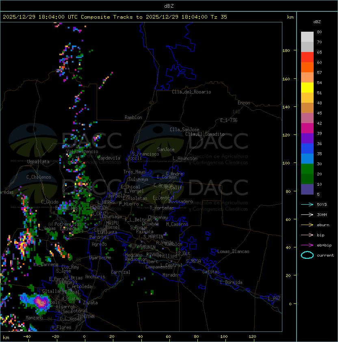This screenshot has height=342, width=338.
Task: Click the 'Anchoris' map label
Action: pyautogui.click(x=95, y=277)
